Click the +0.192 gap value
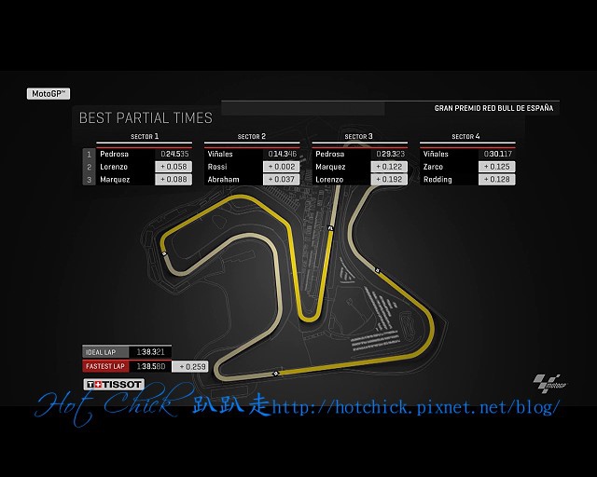597x477 pixels. click(389, 180)
